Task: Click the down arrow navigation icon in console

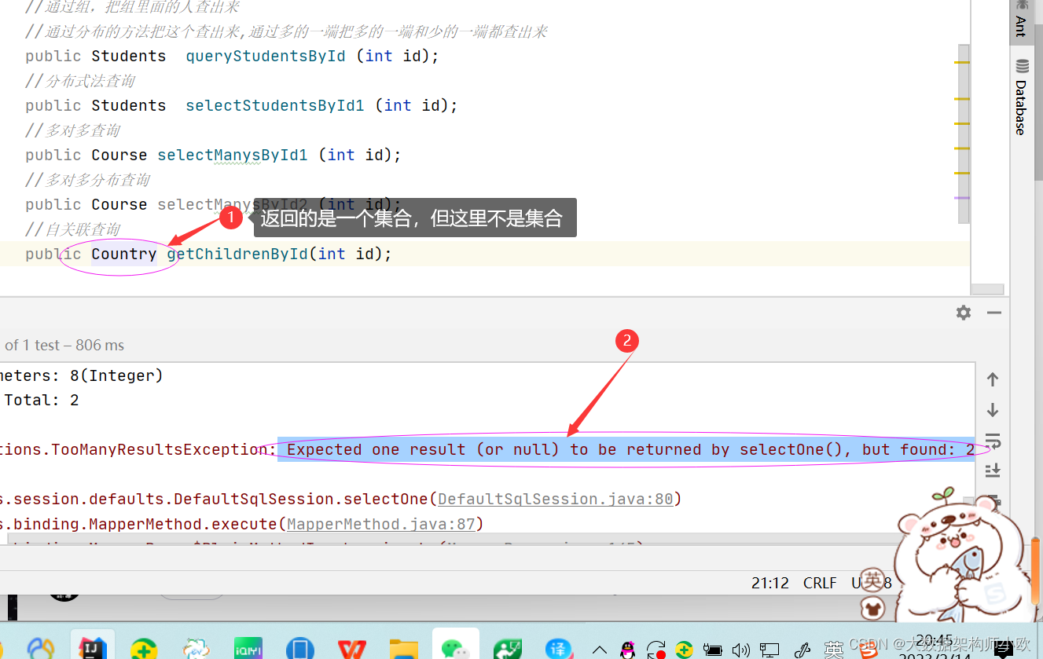Action: [992, 410]
